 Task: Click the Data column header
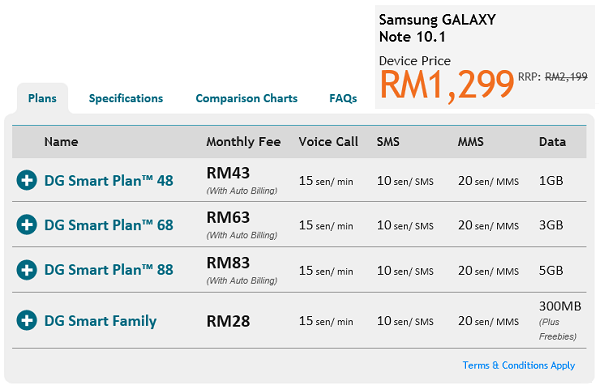pos(552,142)
